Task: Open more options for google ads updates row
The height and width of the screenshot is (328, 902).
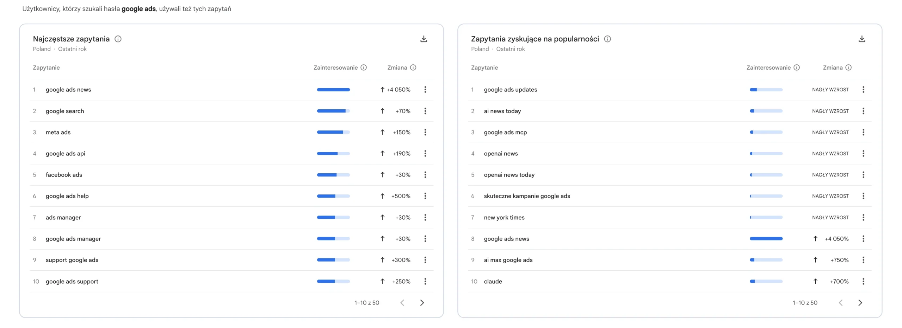Action: coord(863,90)
